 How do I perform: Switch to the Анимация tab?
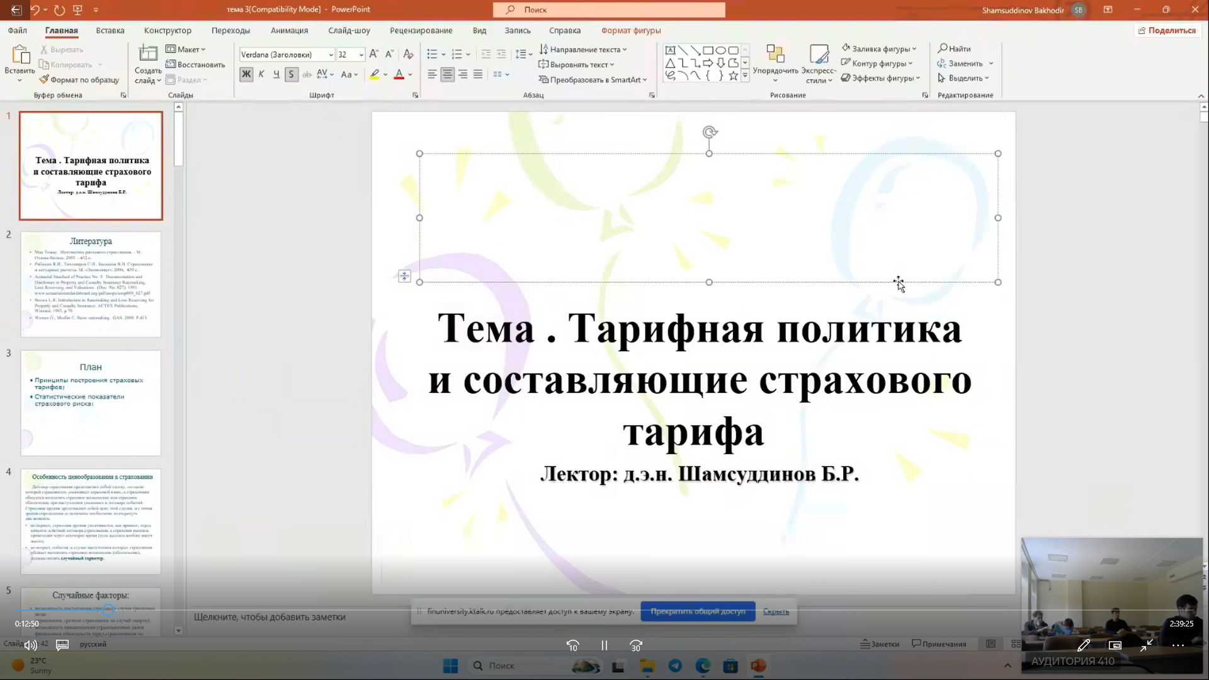[289, 30]
